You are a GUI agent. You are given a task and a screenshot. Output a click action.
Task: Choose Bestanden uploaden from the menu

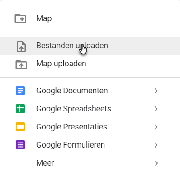click(90, 46)
